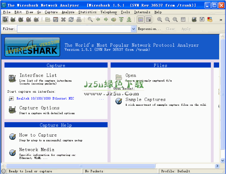Viewport: 226px width, 174px height.
Task: Open the File menu
Action: pos(7,12)
